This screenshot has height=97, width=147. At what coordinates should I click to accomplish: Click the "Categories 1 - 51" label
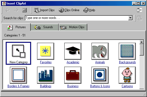15,35
